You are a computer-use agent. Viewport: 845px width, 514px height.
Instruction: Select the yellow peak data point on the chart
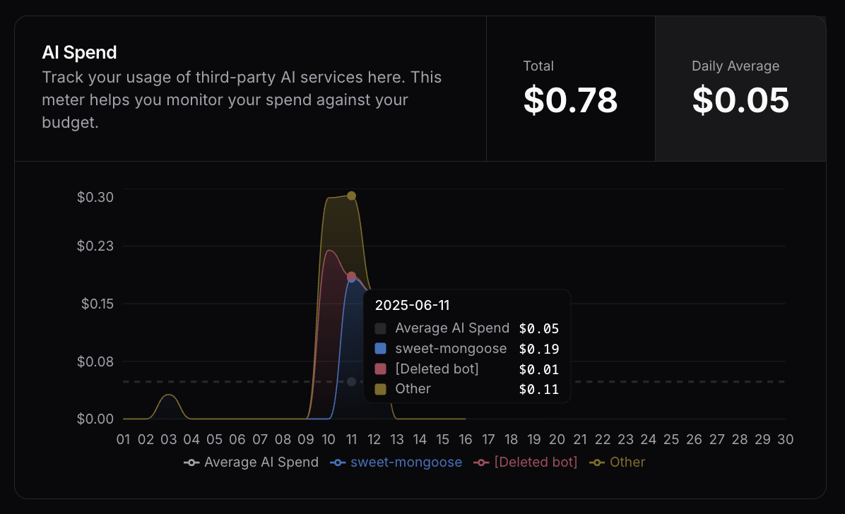[351, 195]
